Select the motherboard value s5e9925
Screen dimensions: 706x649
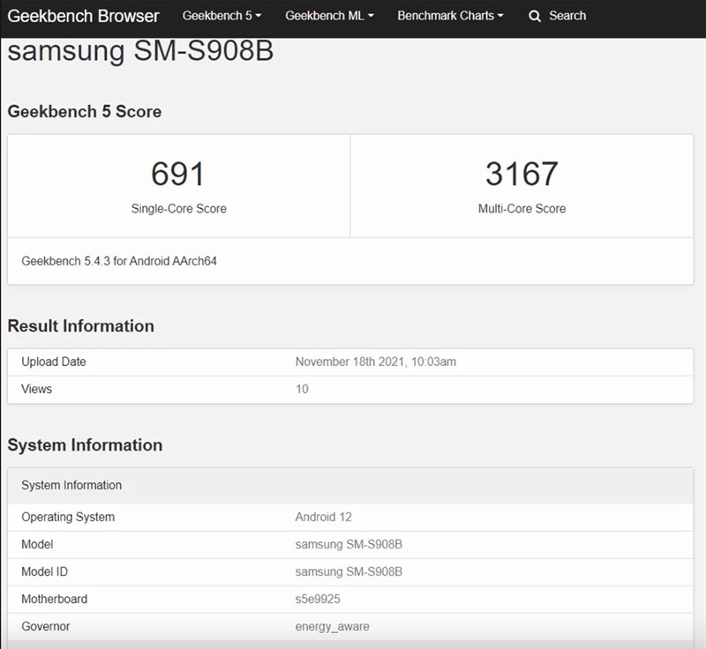tap(318, 599)
